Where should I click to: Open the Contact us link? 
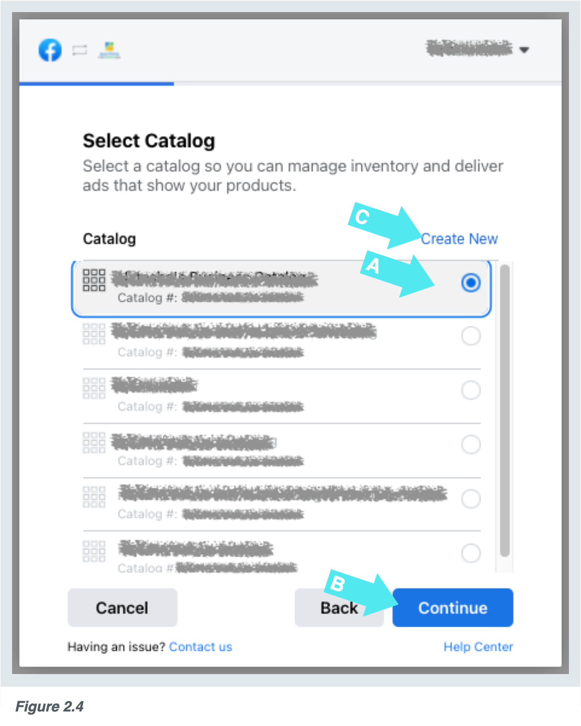201,647
